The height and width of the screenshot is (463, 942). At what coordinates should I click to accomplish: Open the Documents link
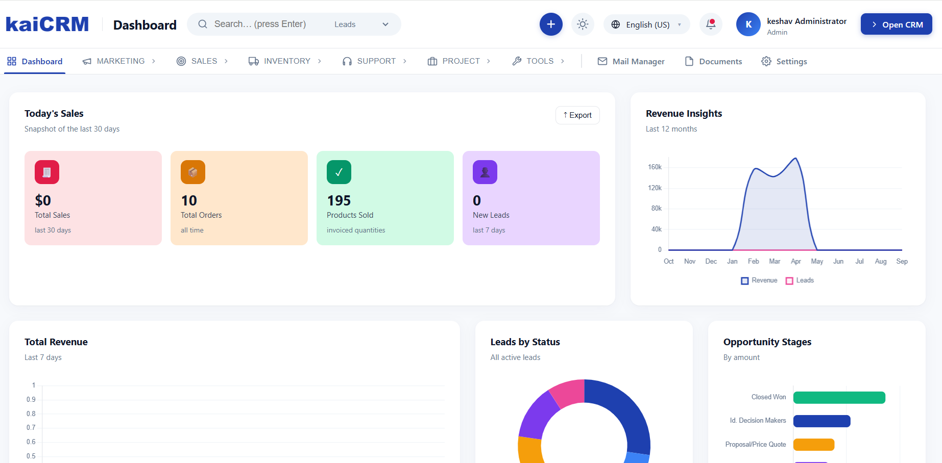(x=713, y=61)
